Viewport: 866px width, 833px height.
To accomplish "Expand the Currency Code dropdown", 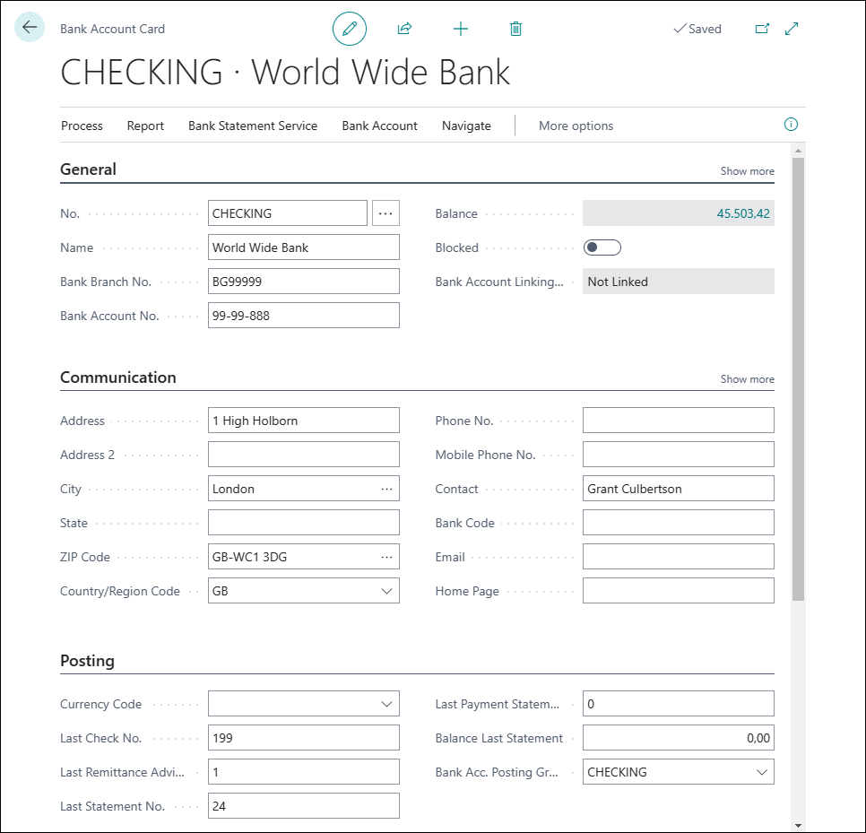I will click(x=385, y=703).
